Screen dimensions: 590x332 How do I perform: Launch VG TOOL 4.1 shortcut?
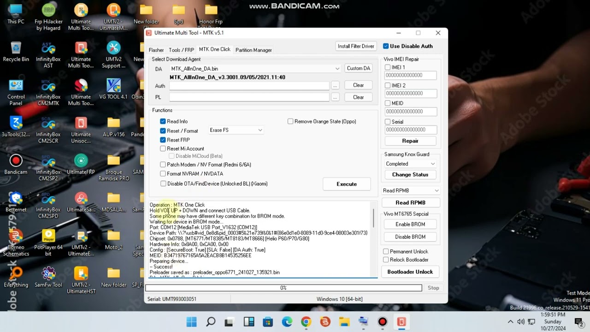coord(113,89)
